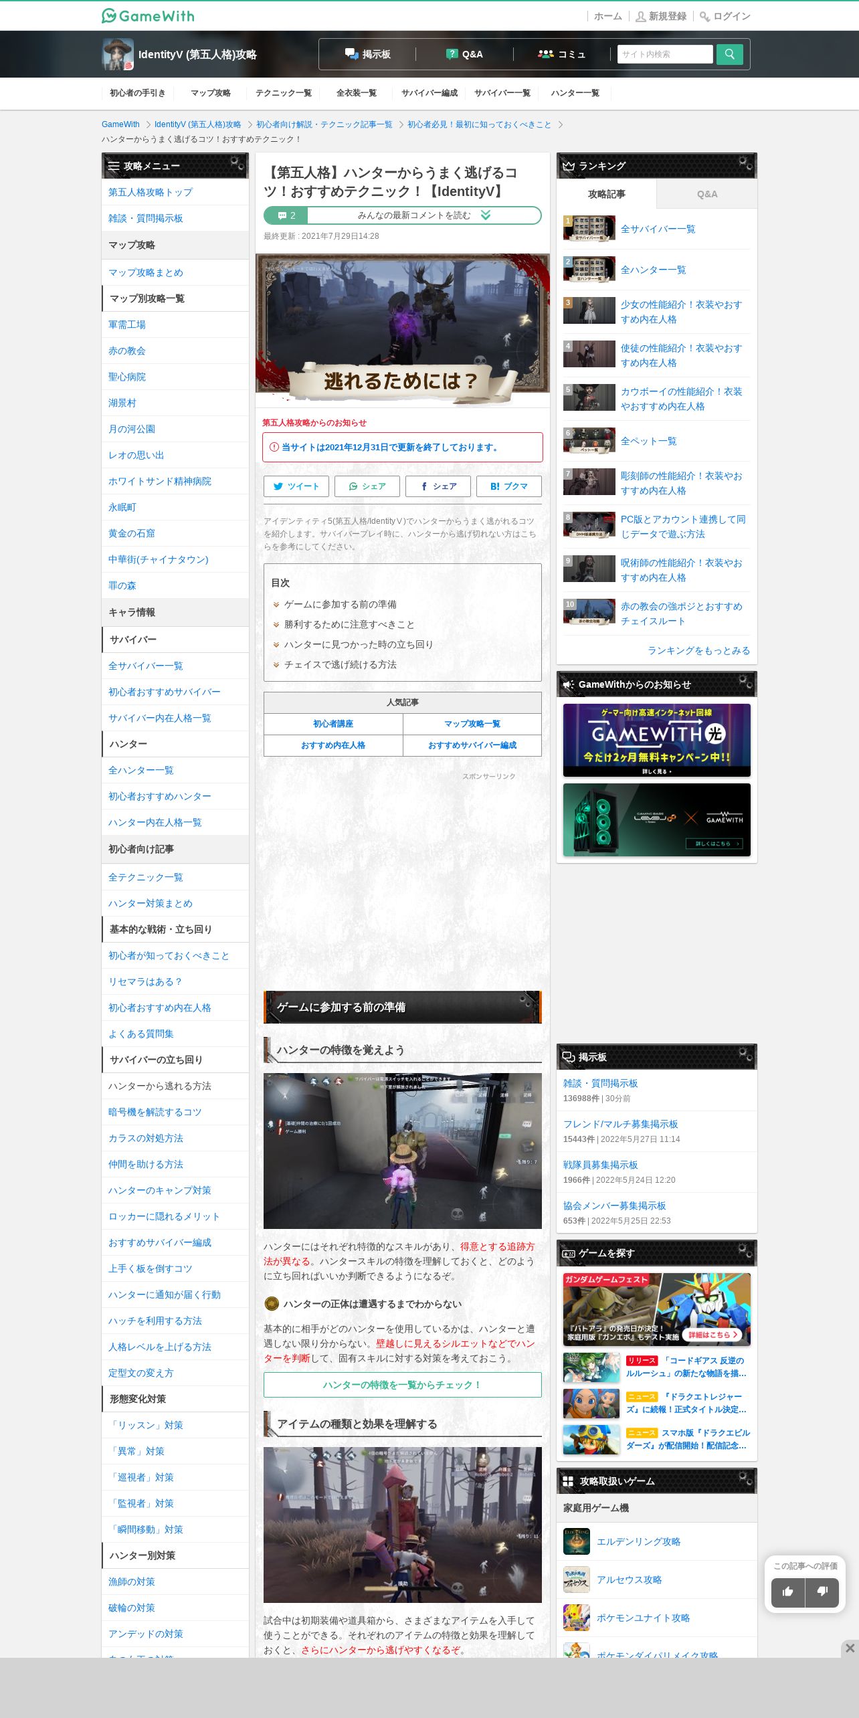Viewport: 859px width, 1718px height.
Task: Click ランキングをもっとみる link
Action: pos(698,650)
